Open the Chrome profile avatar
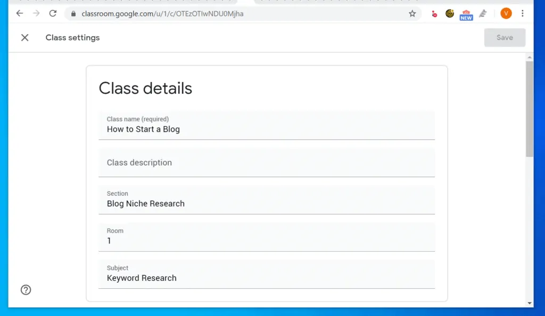This screenshot has width=545, height=316. tap(506, 13)
